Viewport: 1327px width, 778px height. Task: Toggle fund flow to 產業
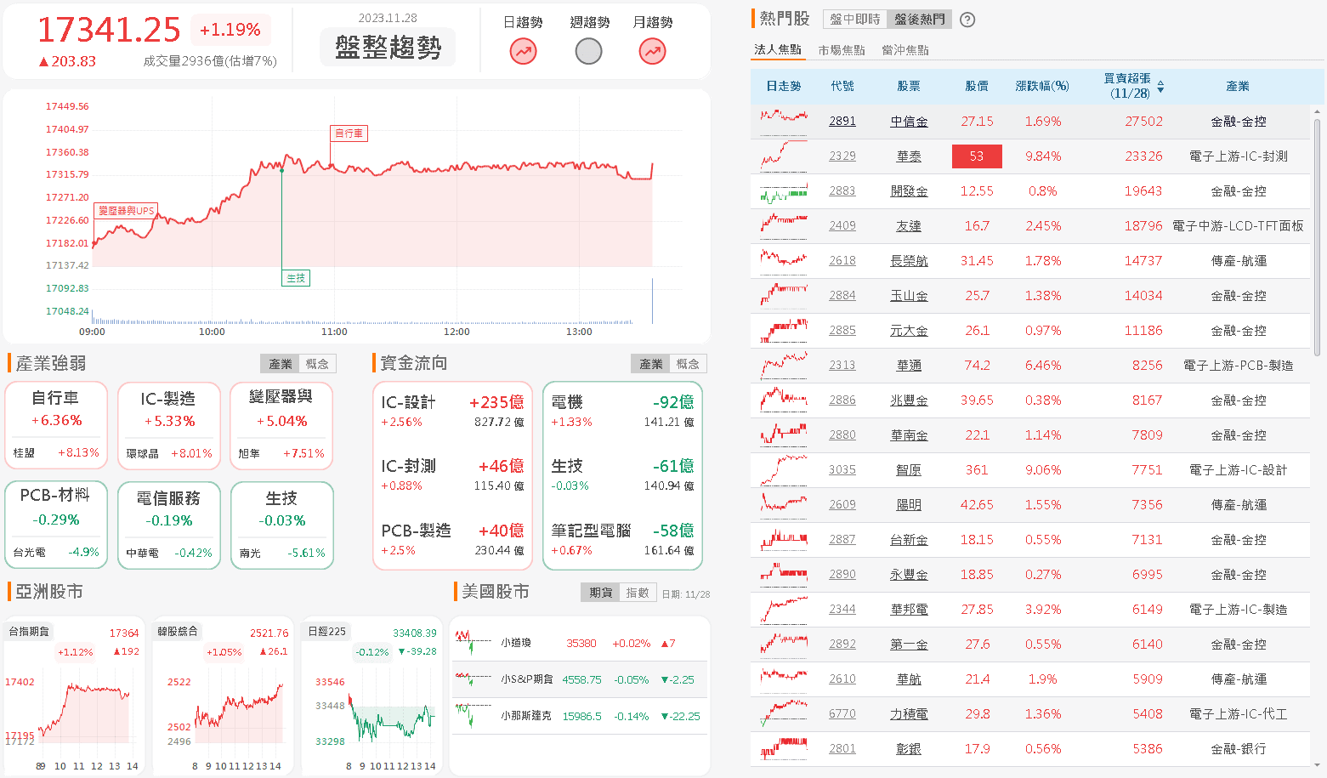(x=651, y=364)
